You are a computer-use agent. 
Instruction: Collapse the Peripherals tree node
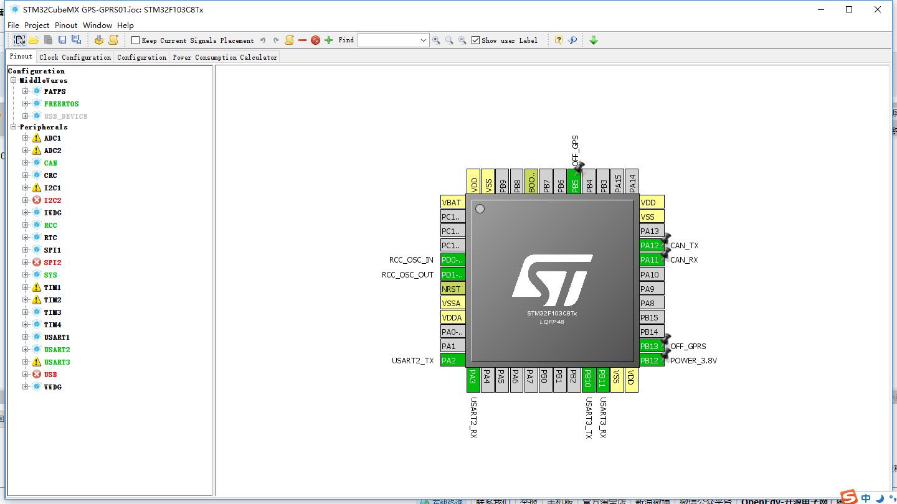click(x=14, y=127)
